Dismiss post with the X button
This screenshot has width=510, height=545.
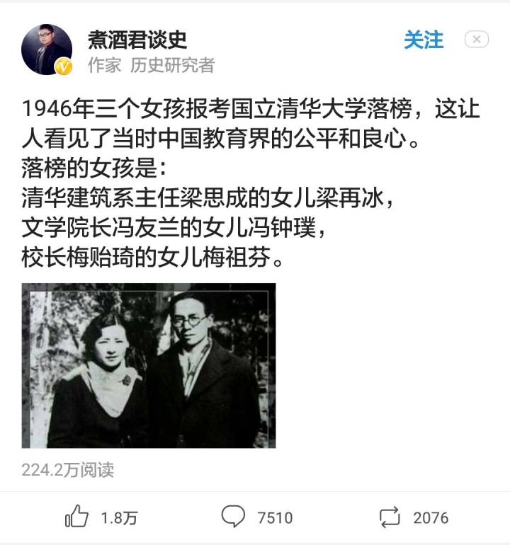click(x=477, y=39)
